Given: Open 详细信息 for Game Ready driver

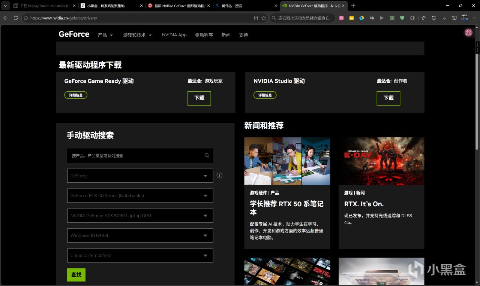Looking at the screenshot, I should (x=76, y=95).
